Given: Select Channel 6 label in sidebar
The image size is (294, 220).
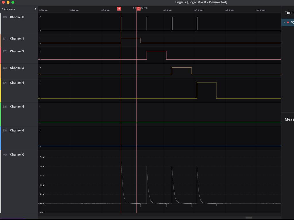Looking at the screenshot, I should coord(17,131).
